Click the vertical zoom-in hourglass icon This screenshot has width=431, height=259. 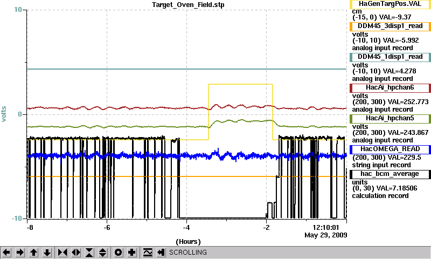(x=89, y=253)
